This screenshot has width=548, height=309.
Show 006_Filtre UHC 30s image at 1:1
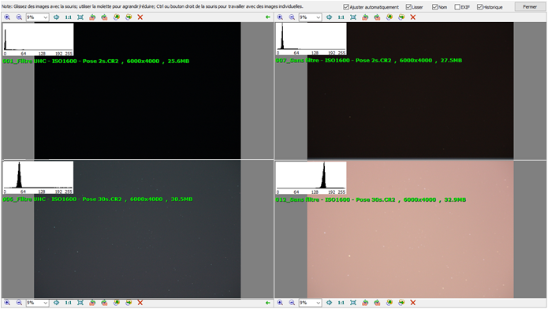(x=68, y=303)
